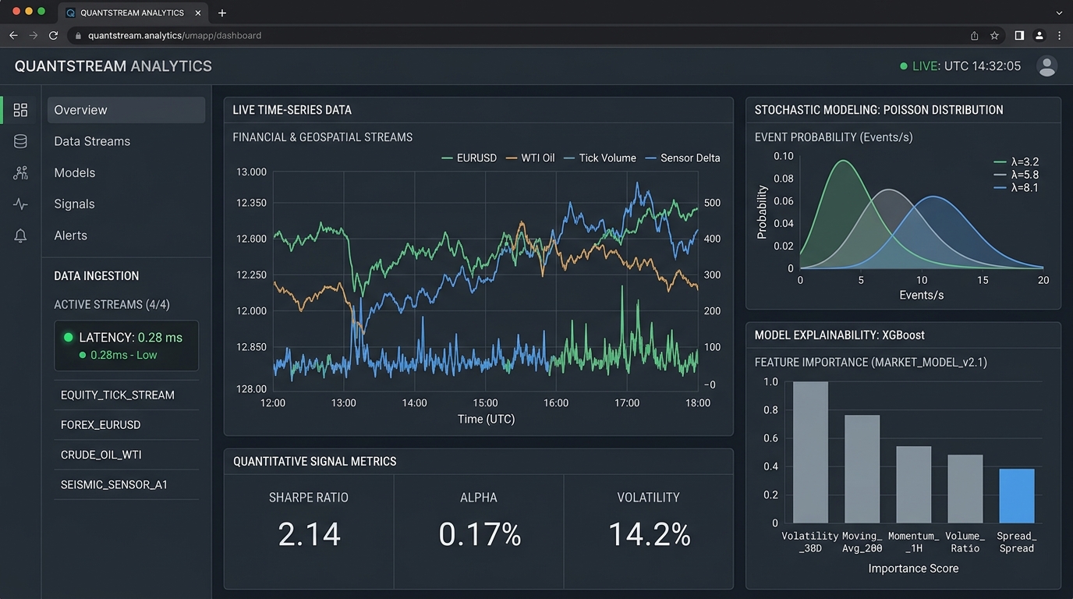Open the CRUDE_OIL_WTI stream
This screenshot has width=1073, height=599.
[126, 455]
